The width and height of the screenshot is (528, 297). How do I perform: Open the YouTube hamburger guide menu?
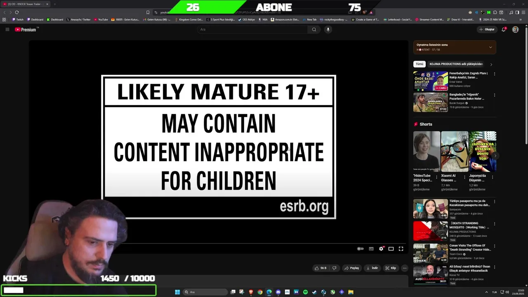[7, 29]
